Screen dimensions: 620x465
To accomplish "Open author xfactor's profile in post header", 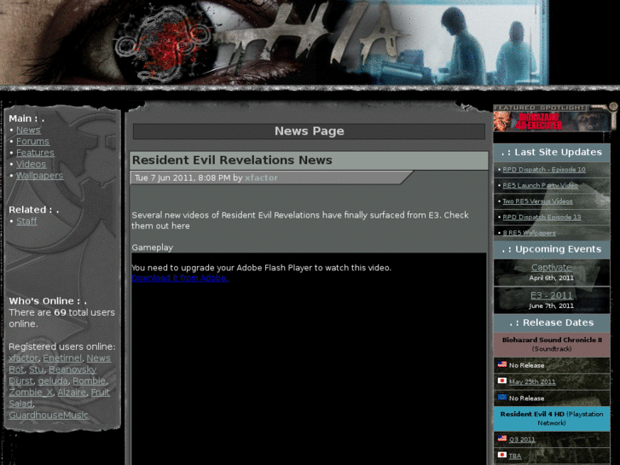I will point(261,178).
